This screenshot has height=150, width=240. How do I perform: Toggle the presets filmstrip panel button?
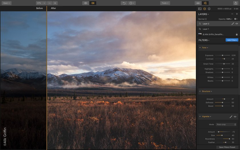(198, 3)
